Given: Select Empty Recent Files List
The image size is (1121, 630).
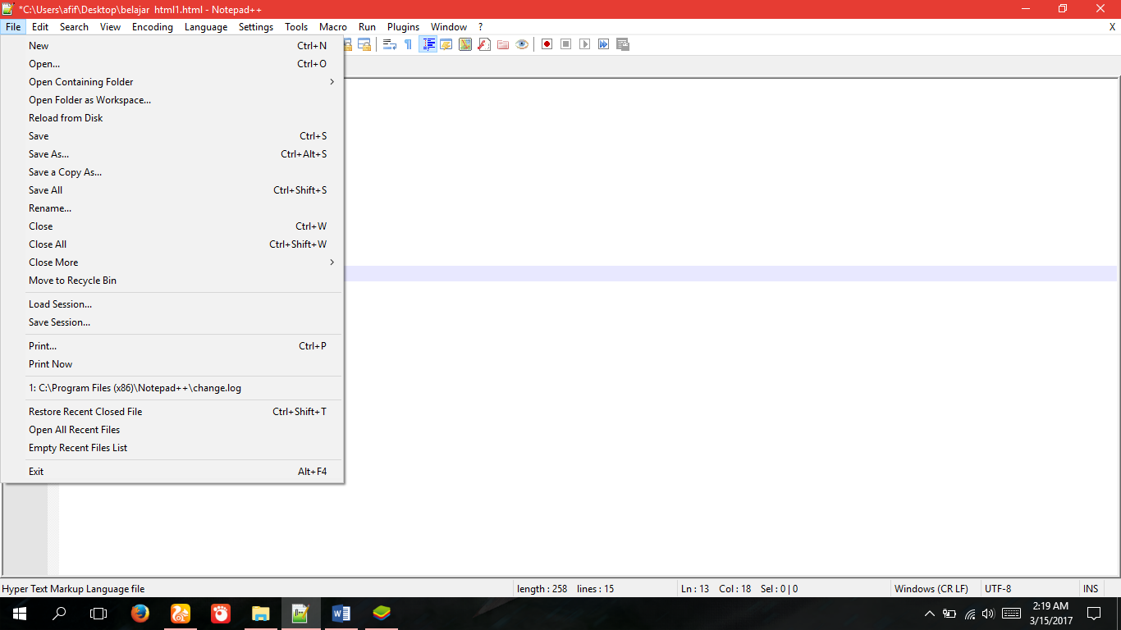Looking at the screenshot, I should 172,448.
